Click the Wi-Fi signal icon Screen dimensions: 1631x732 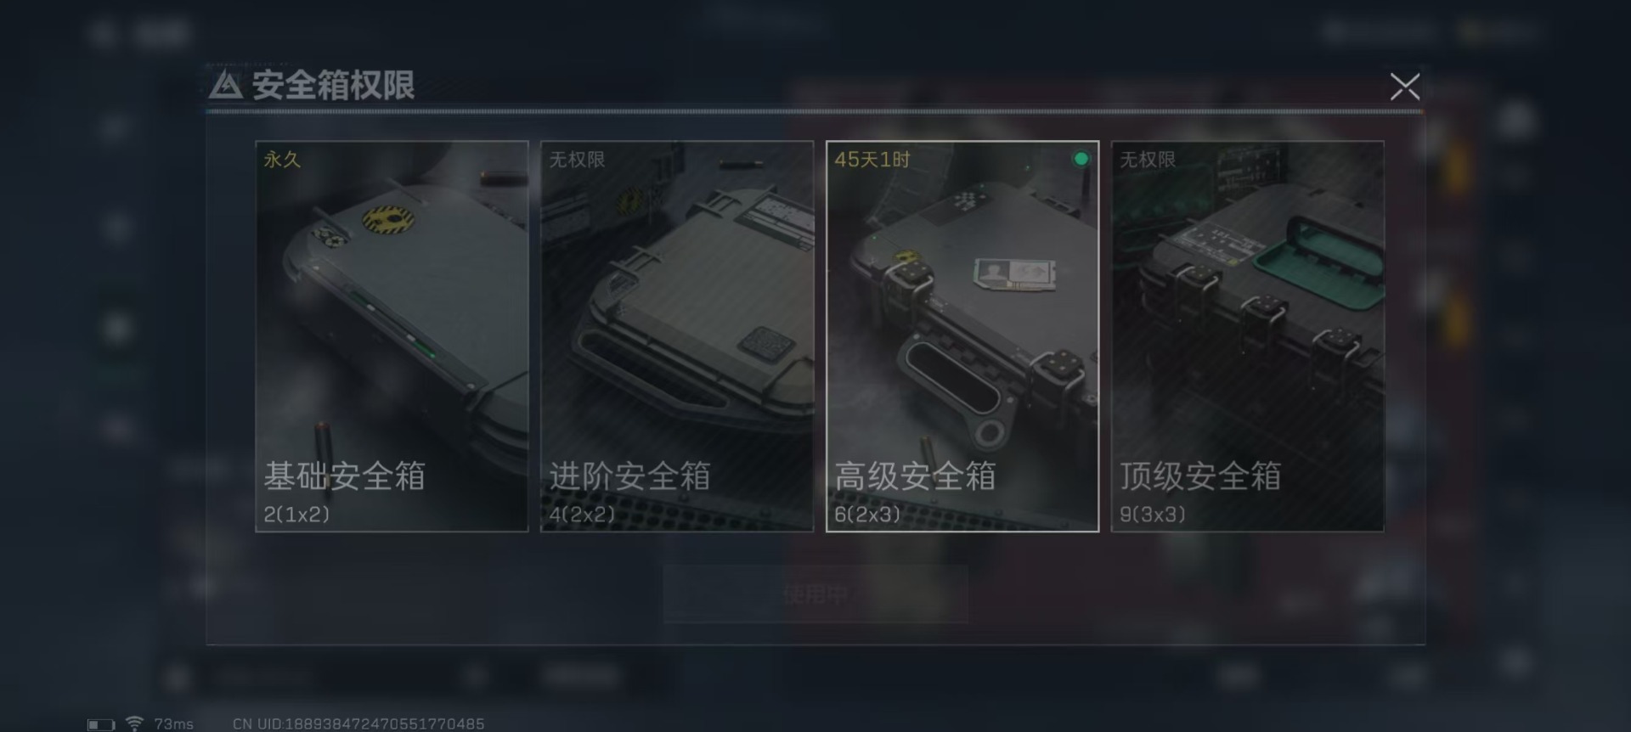[x=134, y=724]
